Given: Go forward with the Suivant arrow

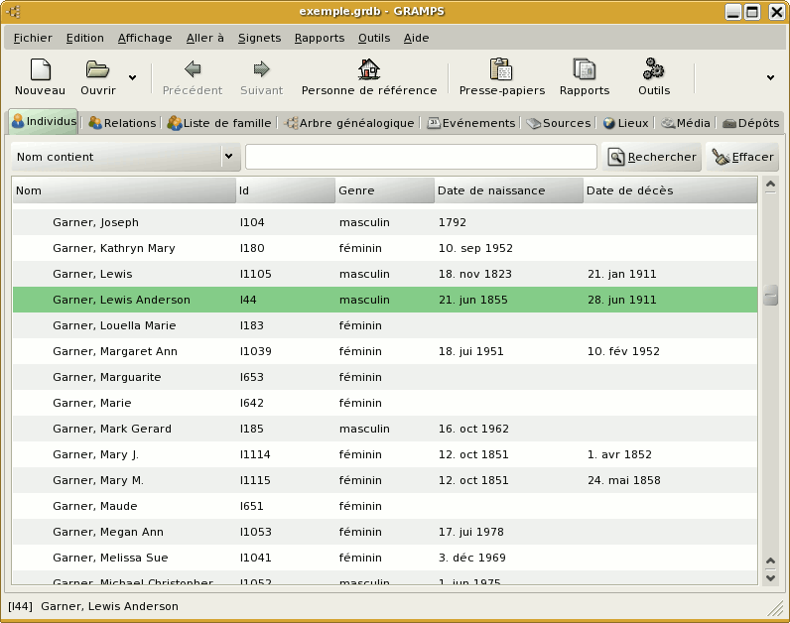Looking at the screenshot, I should [261, 70].
